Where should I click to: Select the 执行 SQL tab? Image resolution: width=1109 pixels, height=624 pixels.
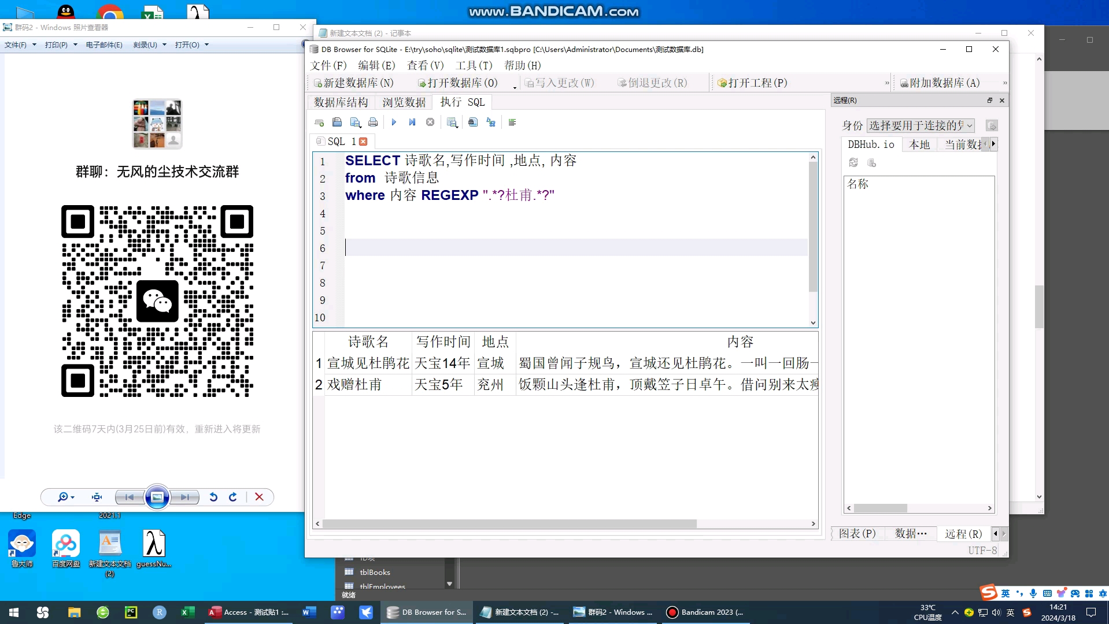tap(462, 102)
